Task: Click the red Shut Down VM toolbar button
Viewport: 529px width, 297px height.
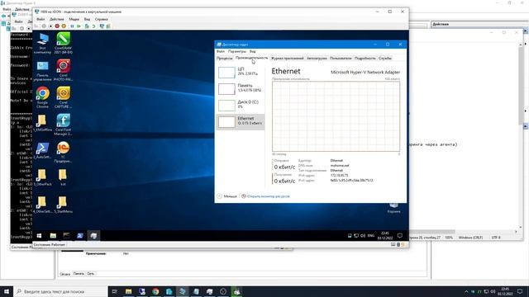Action: (x=57, y=26)
